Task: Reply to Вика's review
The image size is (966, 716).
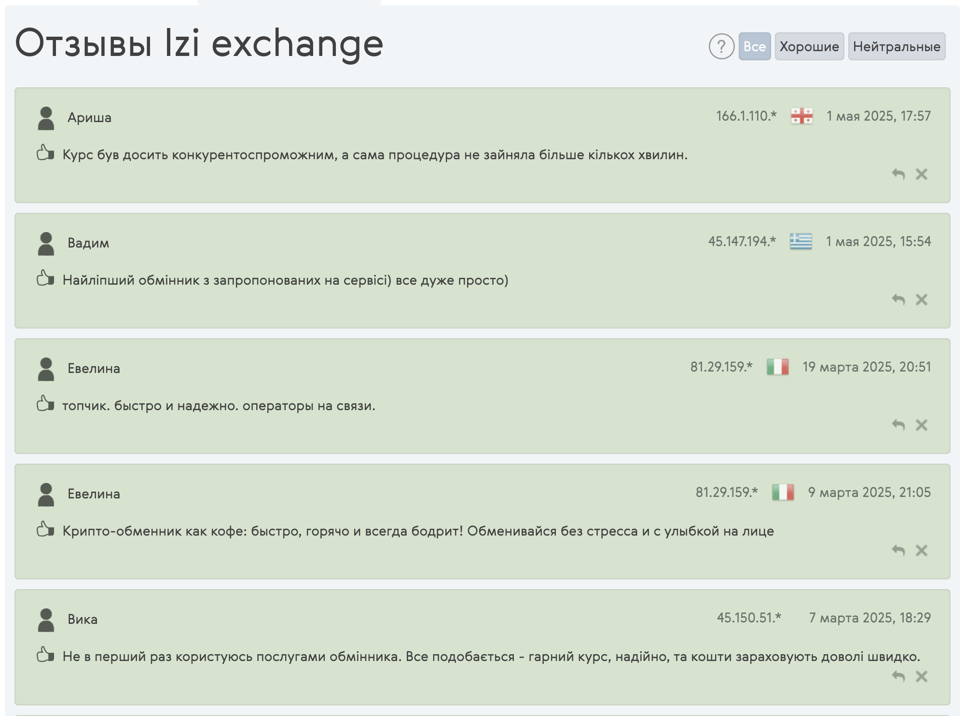Action: (x=898, y=676)
